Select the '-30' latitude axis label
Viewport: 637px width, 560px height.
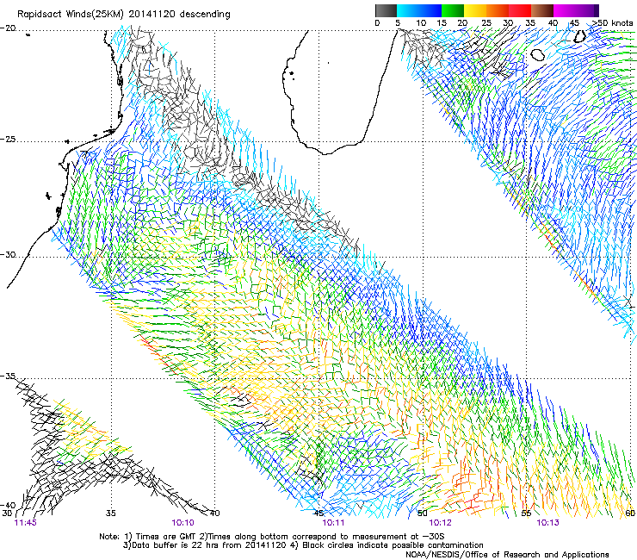pos(8,255)
